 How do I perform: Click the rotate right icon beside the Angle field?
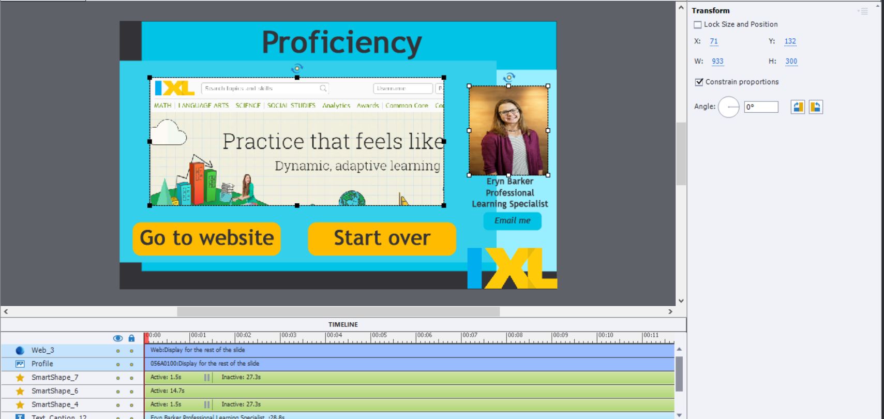(816, 107)
